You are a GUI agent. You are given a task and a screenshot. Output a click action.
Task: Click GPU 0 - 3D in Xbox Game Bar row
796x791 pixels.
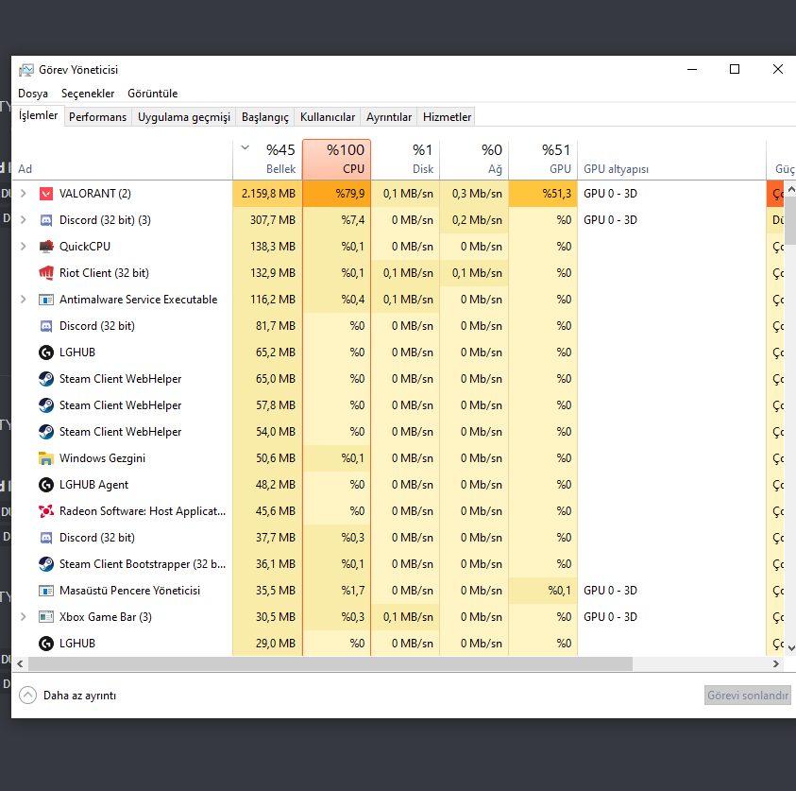click(610, 617)
